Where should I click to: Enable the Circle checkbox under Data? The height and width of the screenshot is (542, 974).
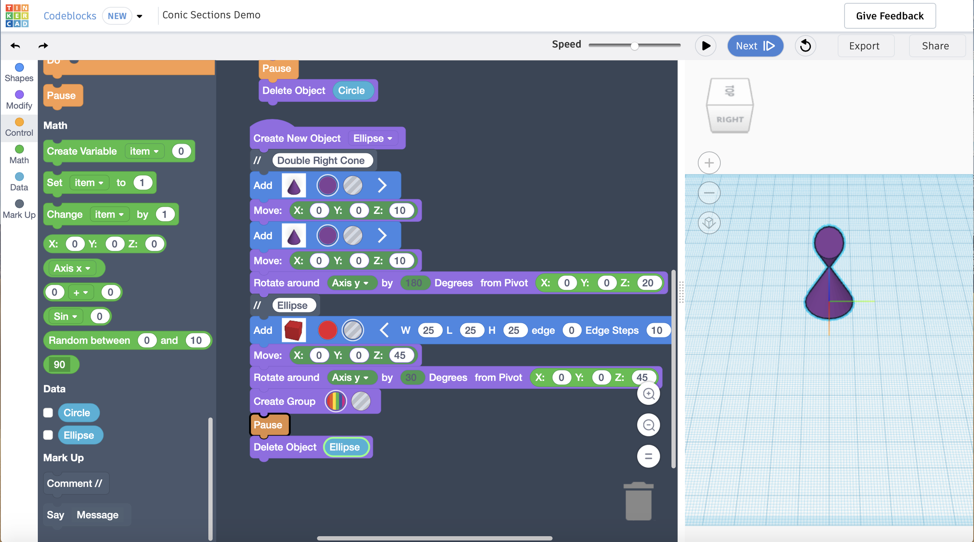click(48, 412)
